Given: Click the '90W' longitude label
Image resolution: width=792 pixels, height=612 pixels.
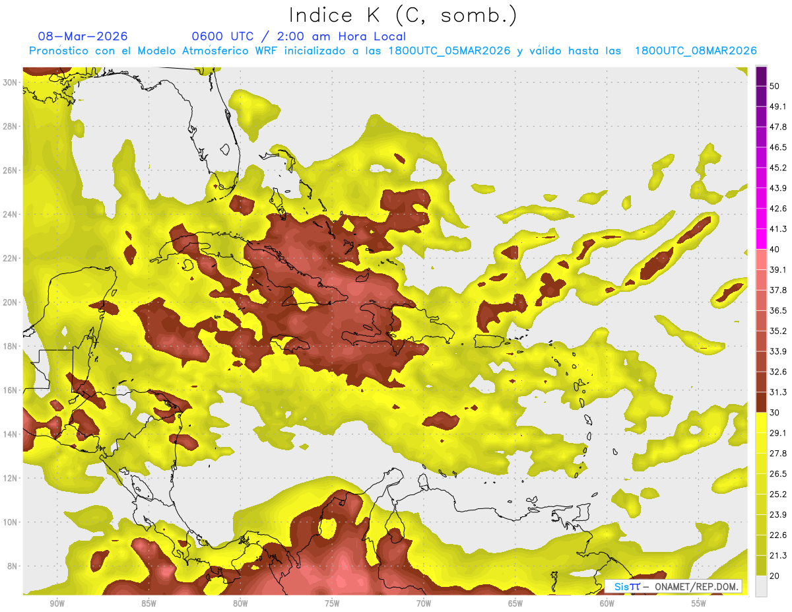Looking at the screenshot, I should pyautogui.click(x=57, y=603).
